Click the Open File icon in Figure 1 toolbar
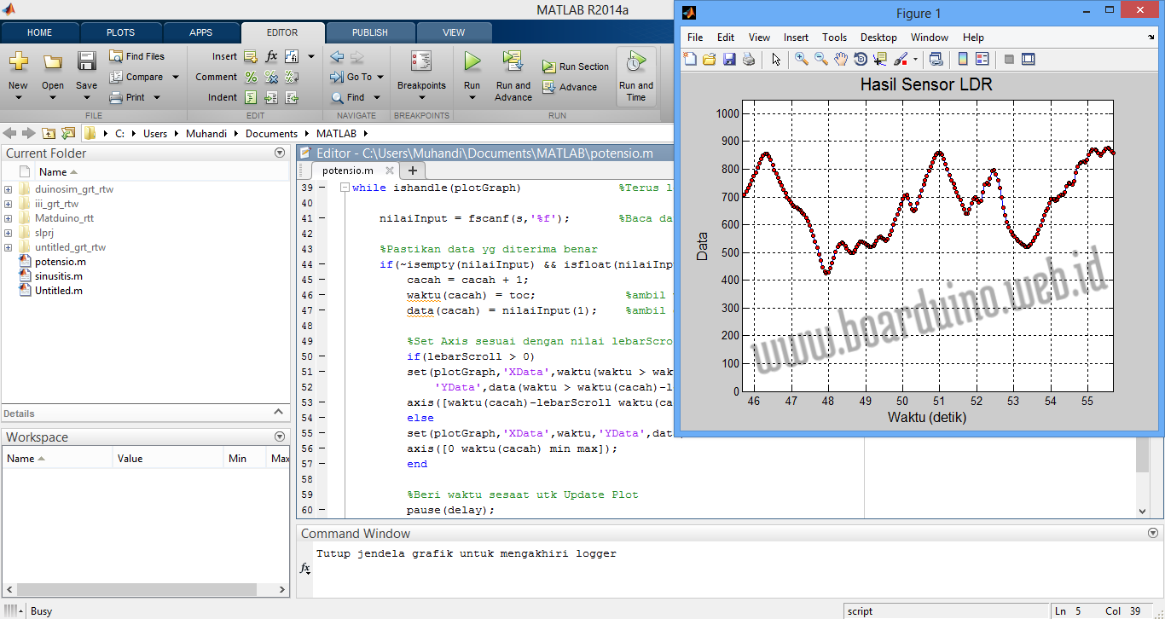The height and width of the screenshot is (619, 1165). click(x=709, y=59)
